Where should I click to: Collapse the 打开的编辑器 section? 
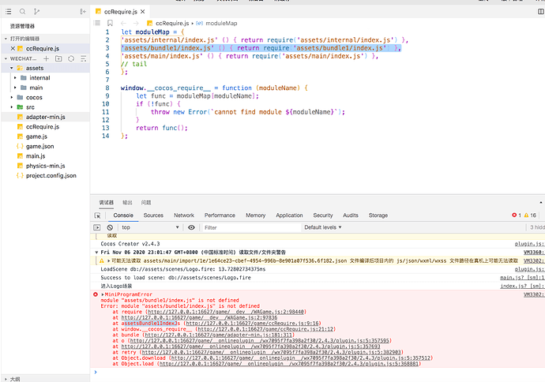tap(6, 39)
